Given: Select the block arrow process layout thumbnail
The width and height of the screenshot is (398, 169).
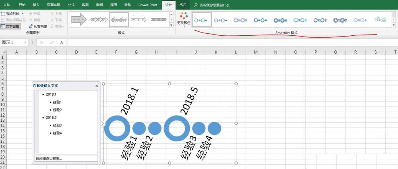Looking at the screenshot, I should [79, 20].
